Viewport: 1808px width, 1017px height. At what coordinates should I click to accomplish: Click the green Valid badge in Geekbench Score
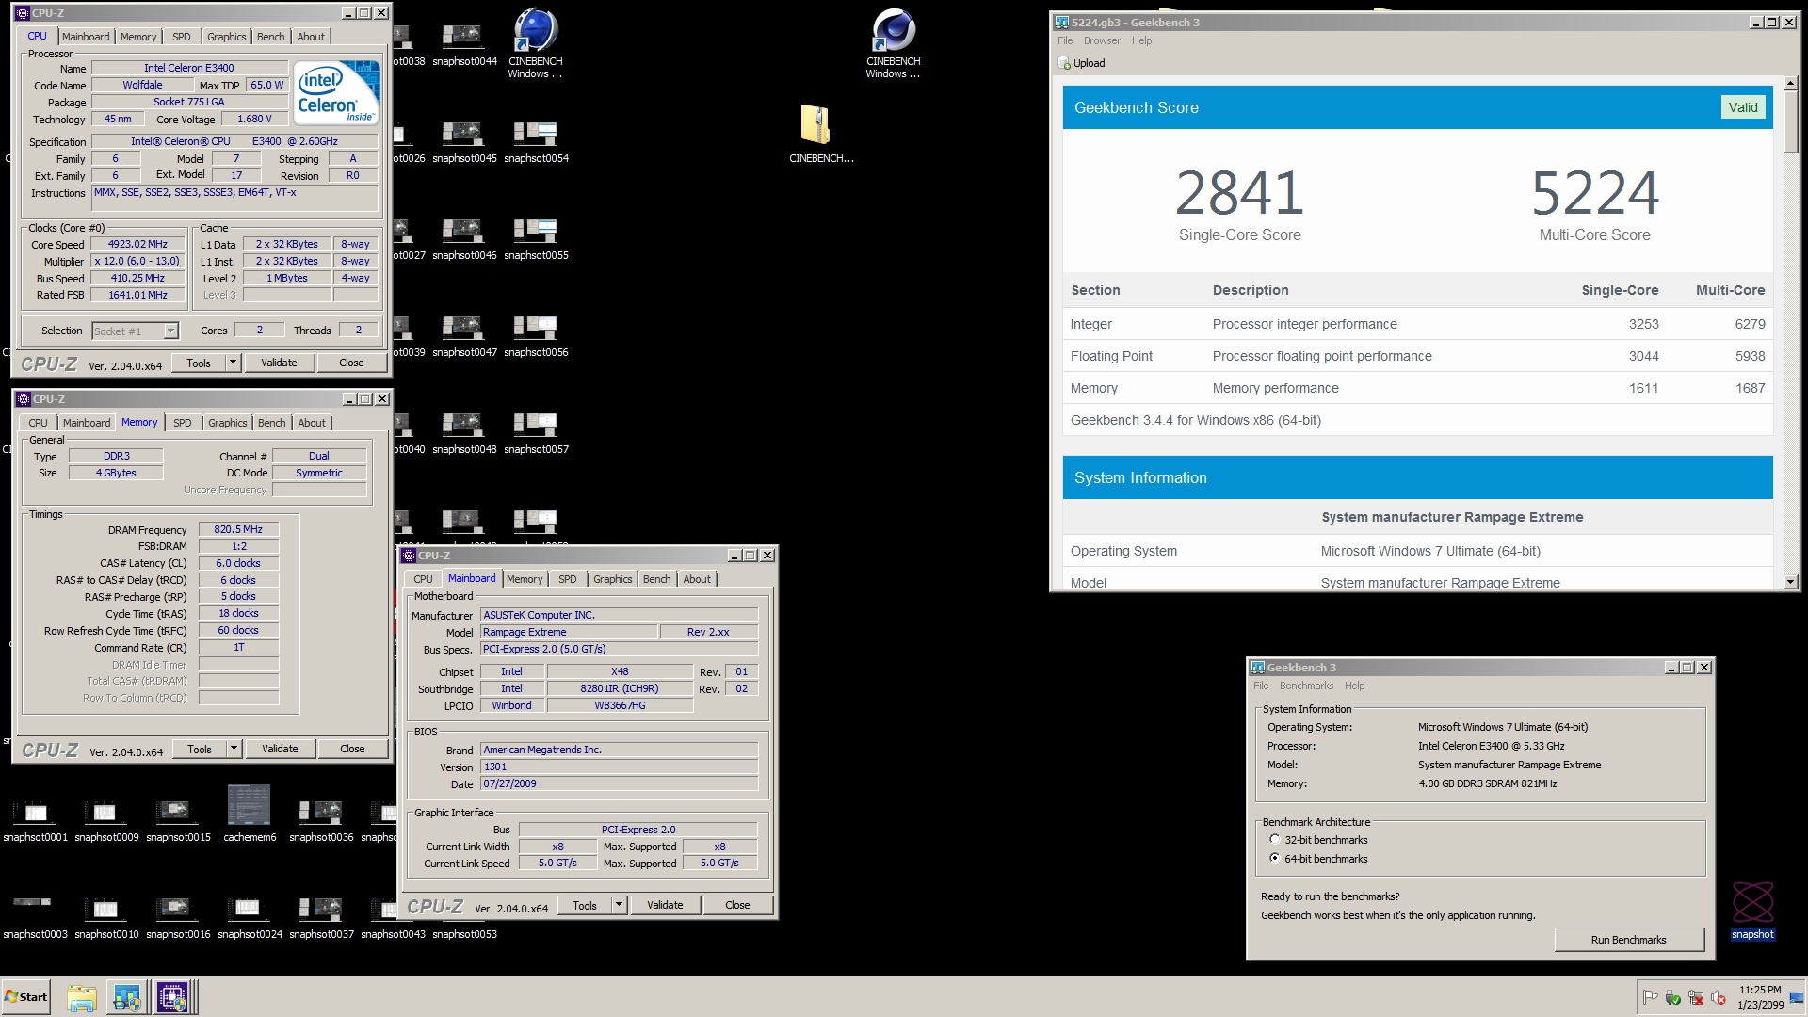point(1742,107)
